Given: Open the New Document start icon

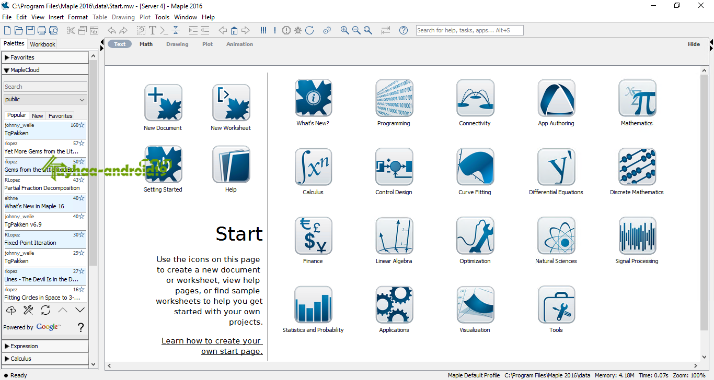Looking at the screenshot, I should pyautogui.click(x=163, y=103).
